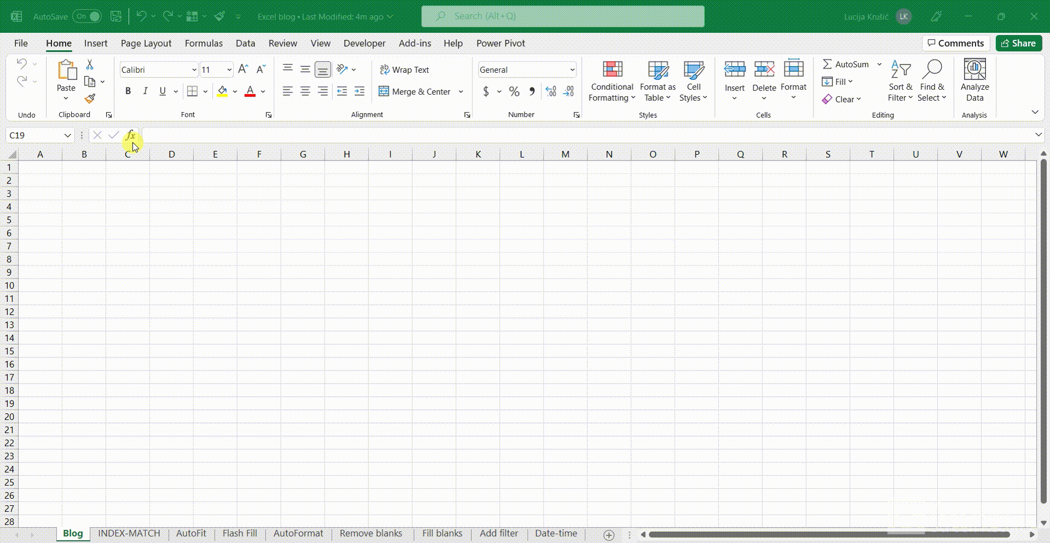Apply Percent Style format

(x=514, y=91)
